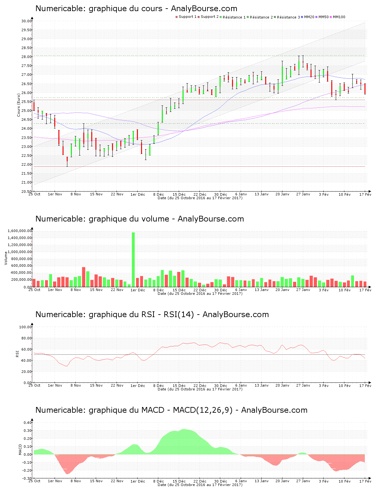Click the Support 1 red legend swatch
This screenshot has height=494, width=383.
point(176,17)
